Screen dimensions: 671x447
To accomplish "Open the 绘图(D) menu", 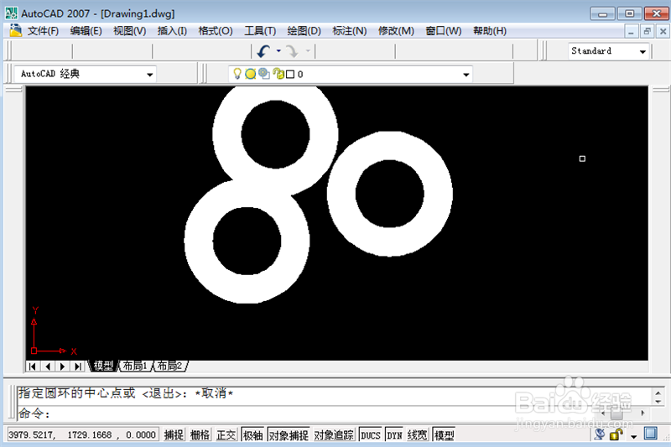I will (x=304, y=31).
